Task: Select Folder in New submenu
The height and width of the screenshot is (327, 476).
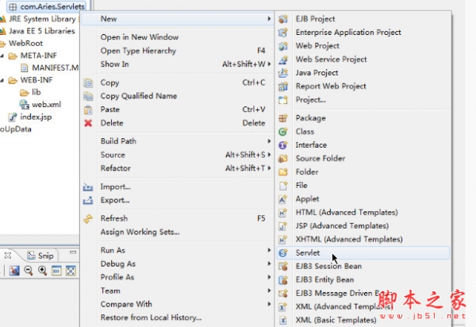Action: point(363,172)
